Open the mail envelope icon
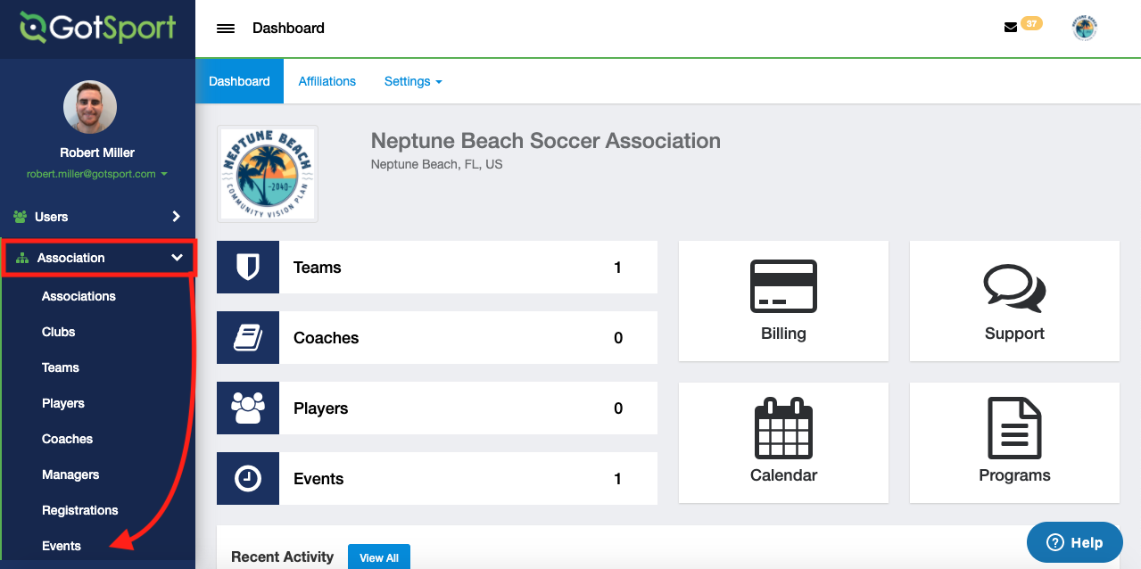This screenshot has height=569, width=1141. 1011,28
